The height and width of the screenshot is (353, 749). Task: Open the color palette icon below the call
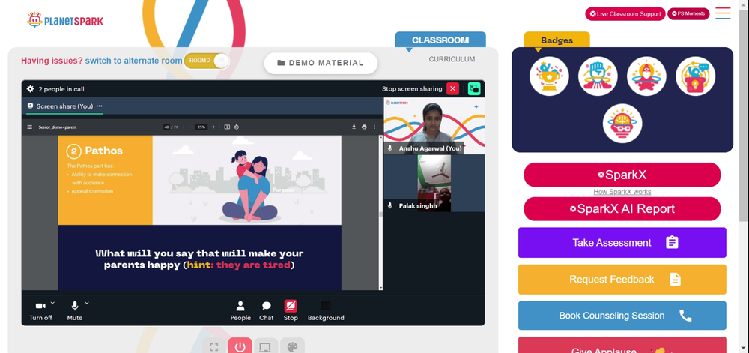[x=292, y=347]
